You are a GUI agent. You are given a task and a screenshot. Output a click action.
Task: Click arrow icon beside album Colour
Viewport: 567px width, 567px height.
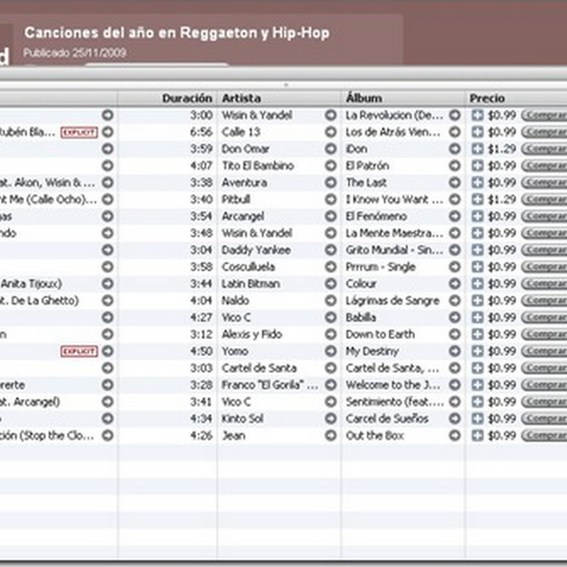pyautogui.click(x=454, y=284)
